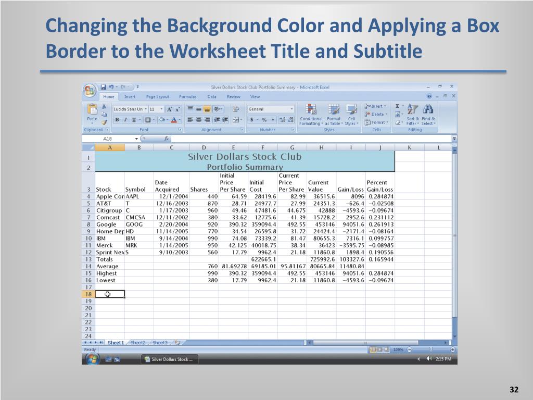Viewport: 533px width, 400px height.
Task: Apply Comma Style number format
Action: tap(273, 120)
